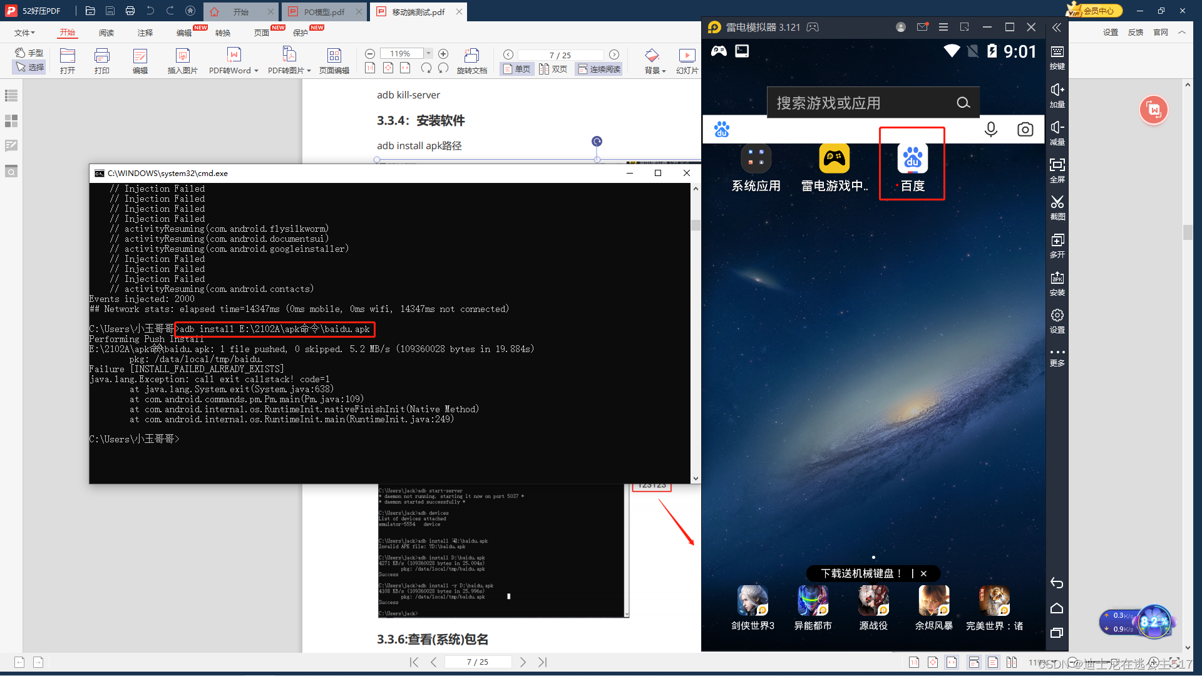This screenshot has height=676, width=1202.
Task: Click the emulator 按键 keyboard mapping button
Action: click(x=1057, y=58)
